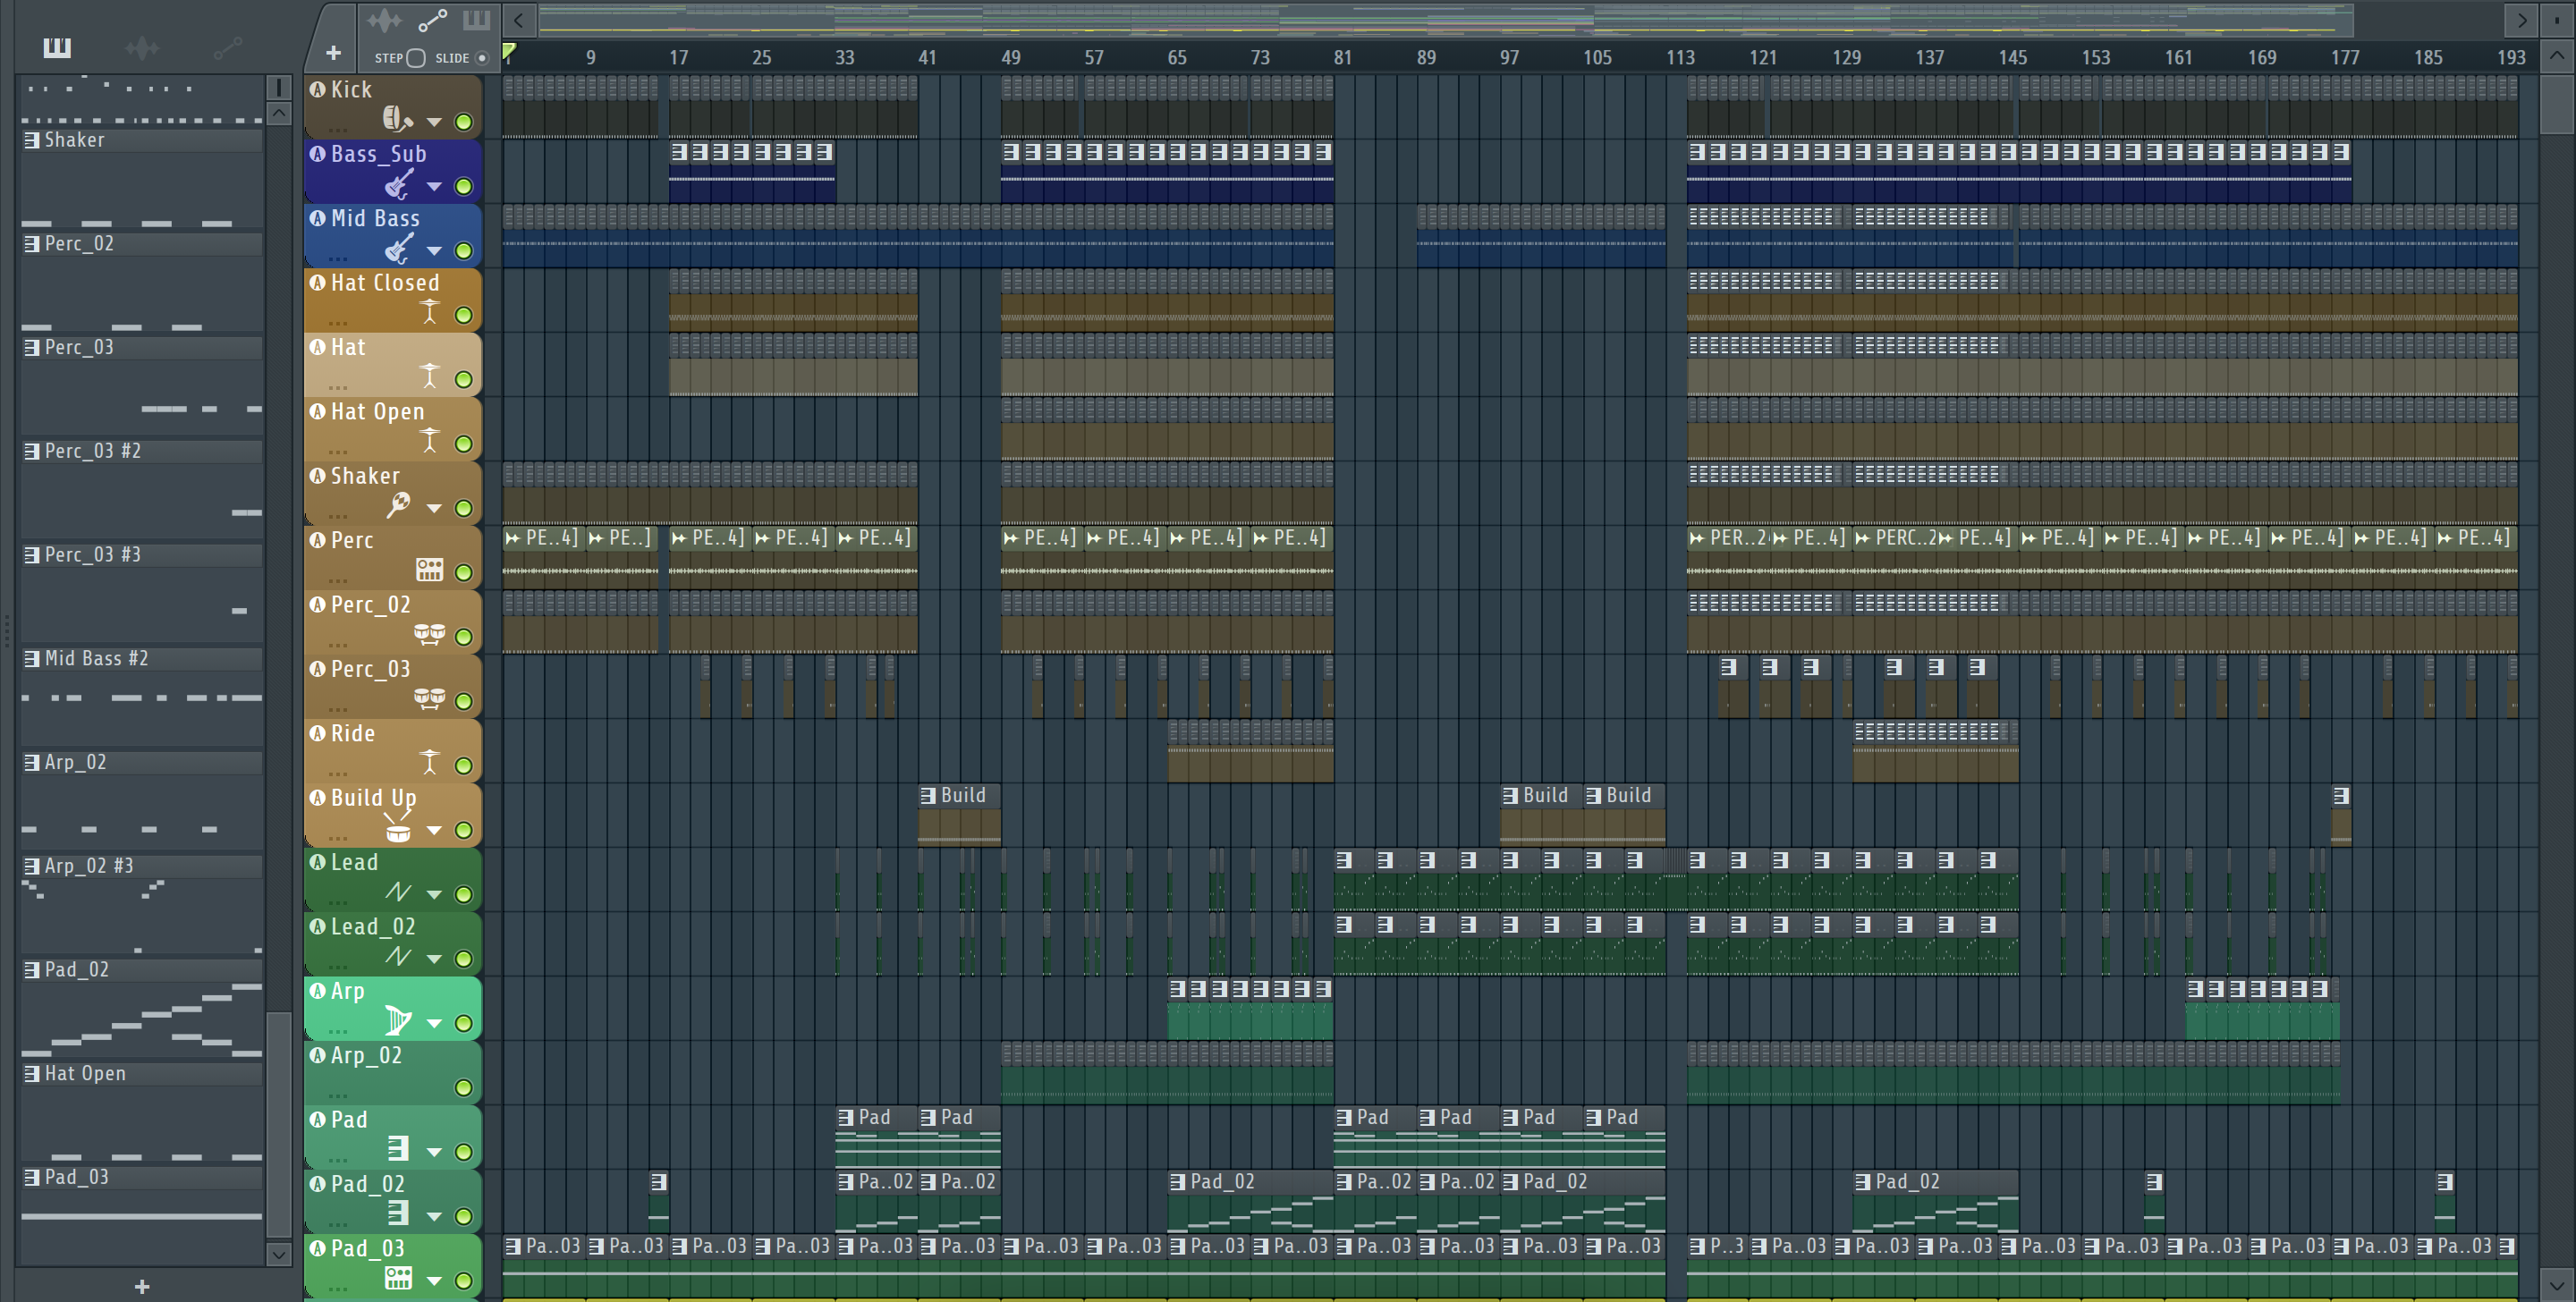Click the saw wave icon on Lead_02 track
2576x1302 pixels.
[x=399, y=956]
